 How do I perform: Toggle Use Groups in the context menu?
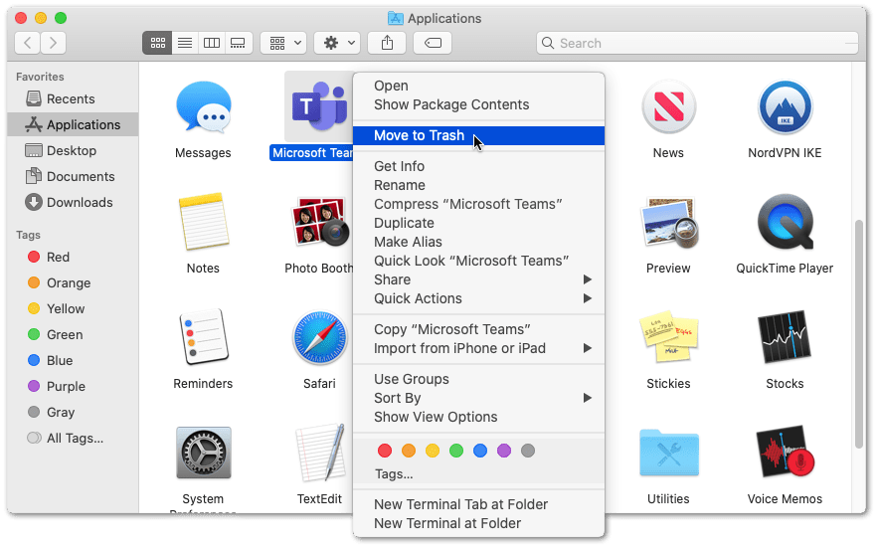click(478, 379)
